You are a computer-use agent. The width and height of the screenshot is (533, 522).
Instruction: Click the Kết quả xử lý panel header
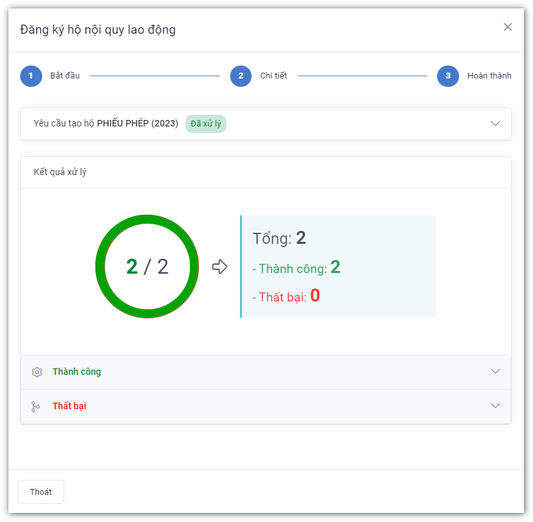coord(60,172)
